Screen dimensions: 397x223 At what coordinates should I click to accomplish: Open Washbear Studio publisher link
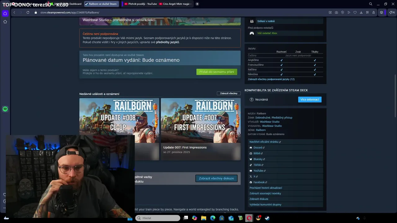tap(272, 126)
